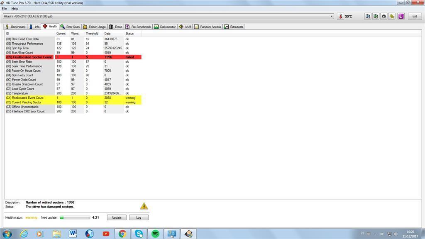Open the Help menu
The height and width of the screenshot is (239, 425).
tap(15, 9)
